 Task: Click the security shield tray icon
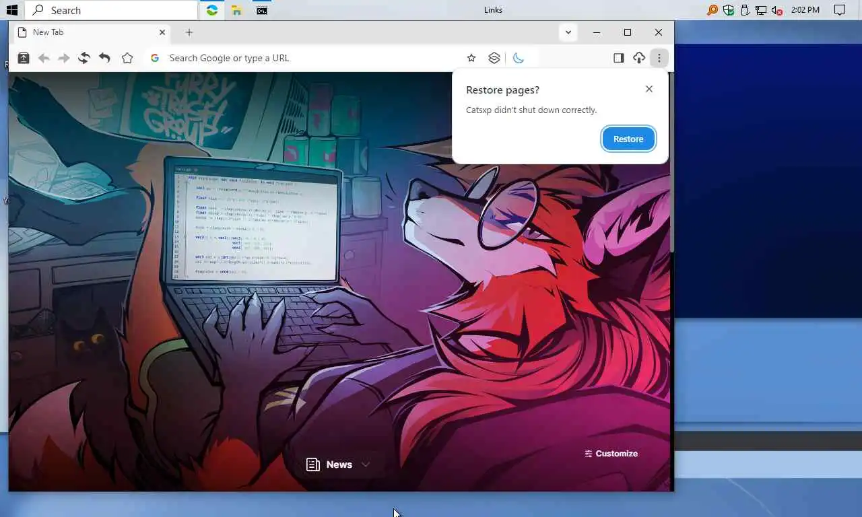pos(729,10)
